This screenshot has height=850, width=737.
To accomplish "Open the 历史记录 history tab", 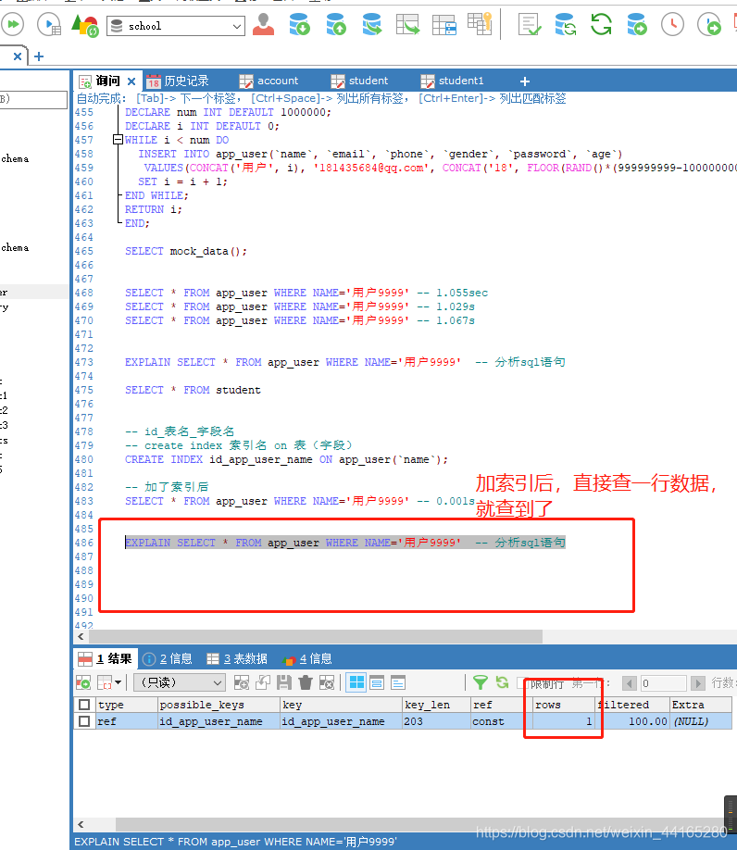I will [x=178, y=81].
